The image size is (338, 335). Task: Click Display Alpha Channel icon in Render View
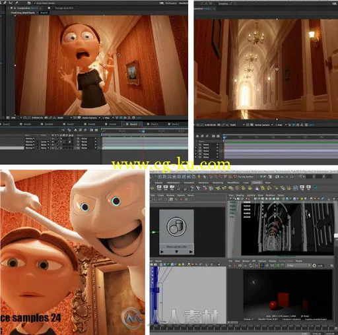pos(267,266)
